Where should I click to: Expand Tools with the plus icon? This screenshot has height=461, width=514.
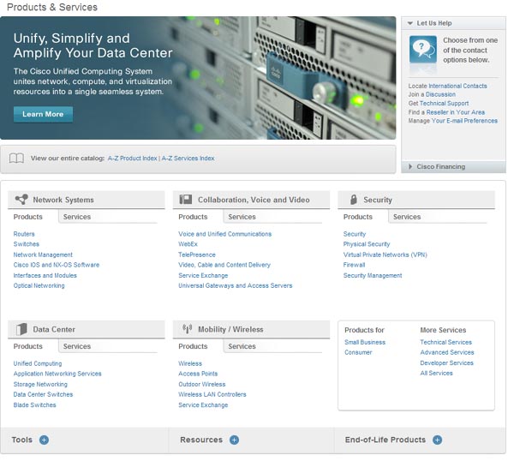coord(45,440)
